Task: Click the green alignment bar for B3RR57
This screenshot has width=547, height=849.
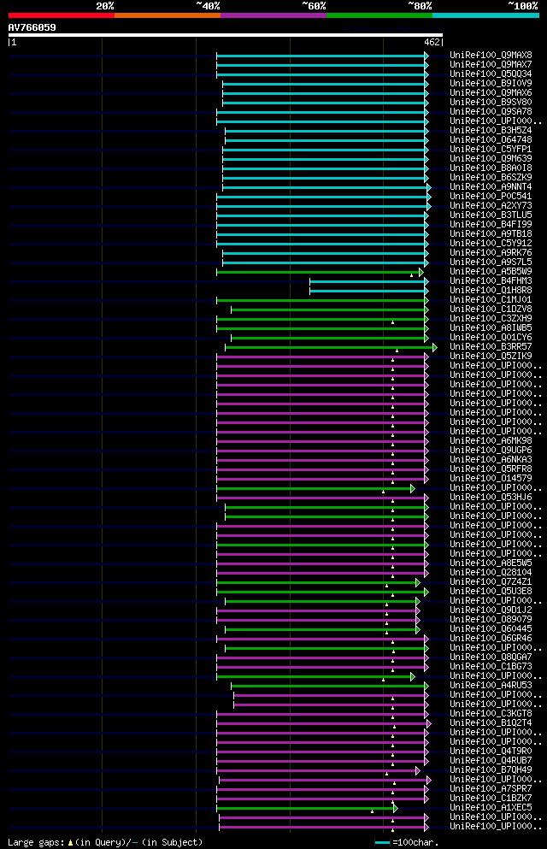Action: (x=331, y=347)
